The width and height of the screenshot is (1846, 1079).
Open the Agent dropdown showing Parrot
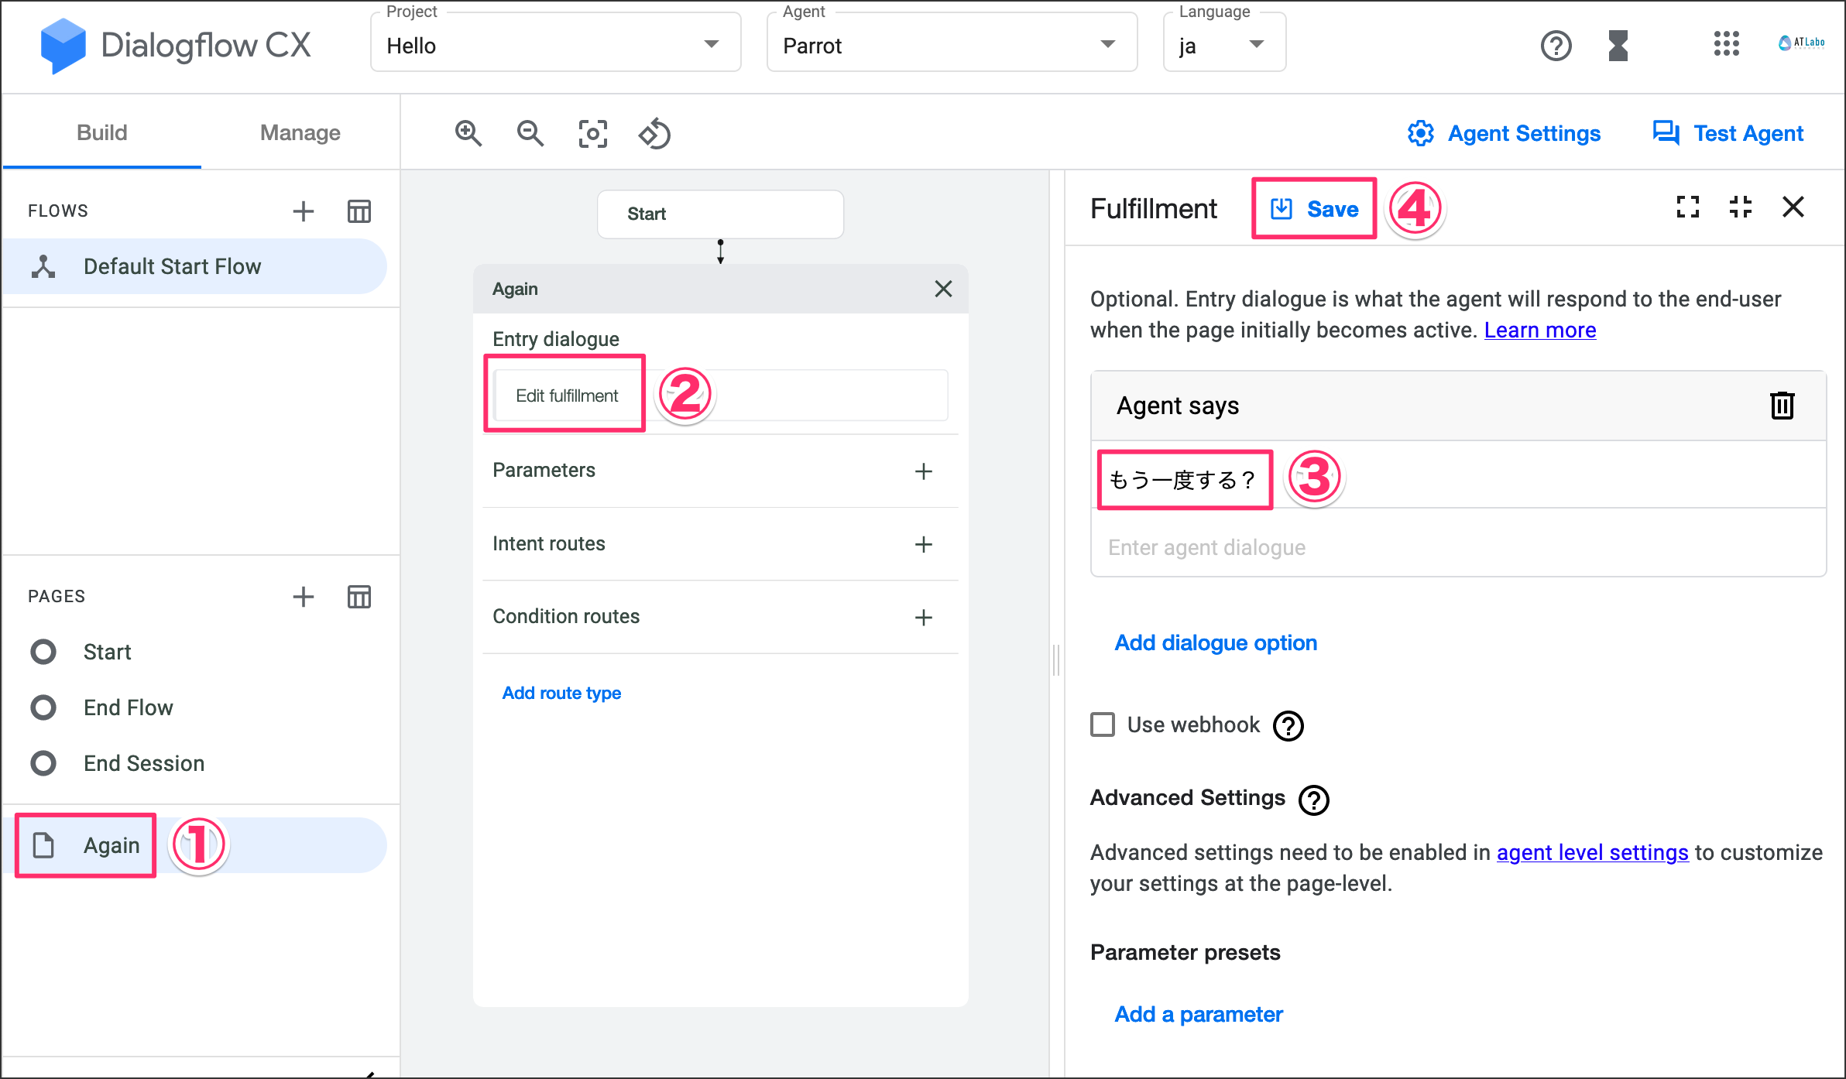(x=951, y=46)
